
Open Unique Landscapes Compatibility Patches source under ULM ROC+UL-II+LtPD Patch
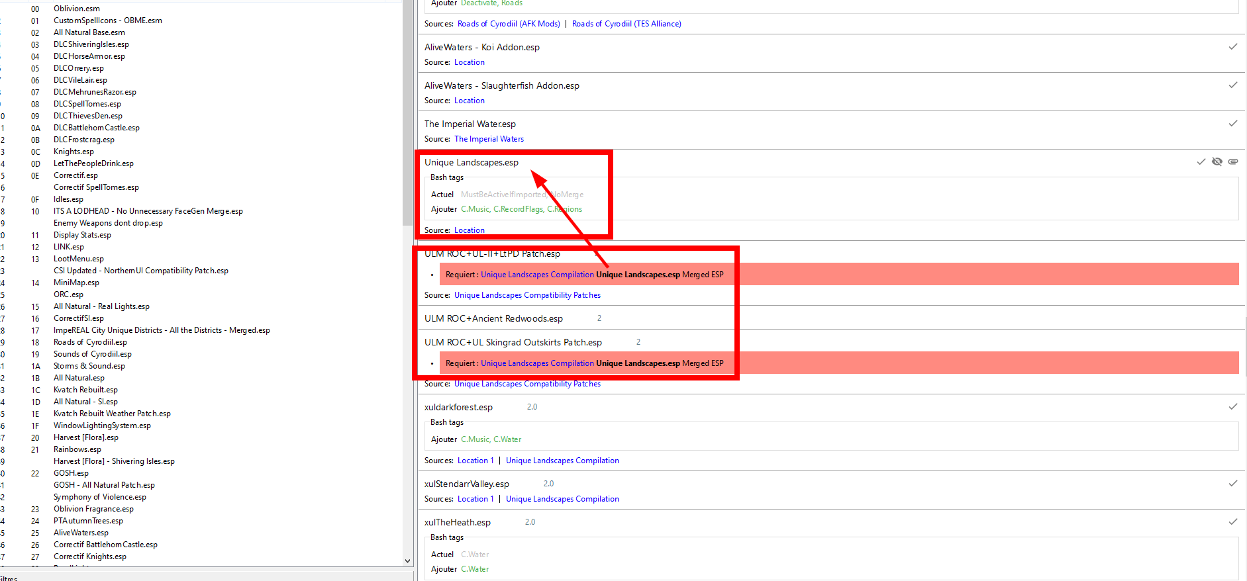tap(527, 295)
